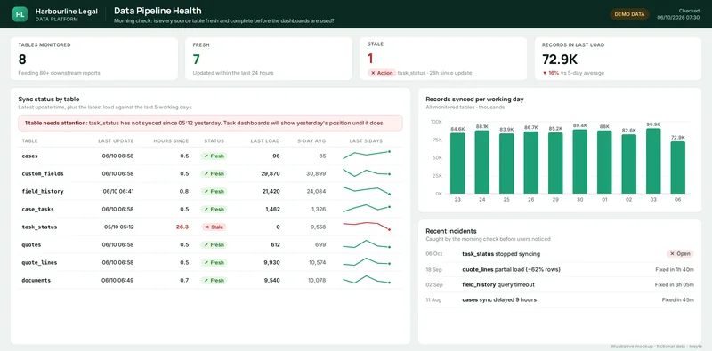Click the case_tasks row sparkline chart
The image size is (712, 351).
(367, 208)
